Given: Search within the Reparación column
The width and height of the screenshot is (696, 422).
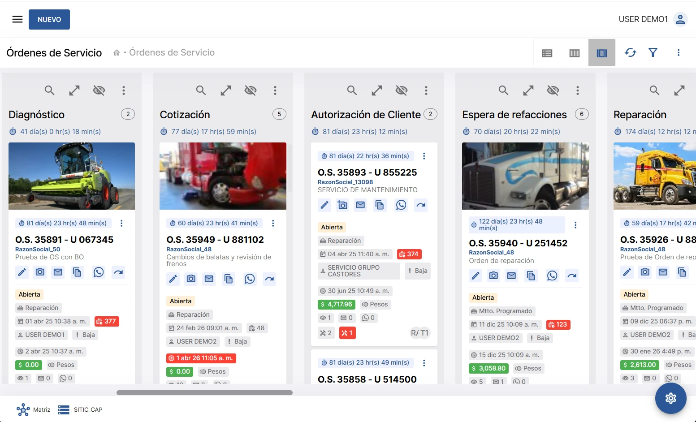Looking at the screenshot, I should pyautogui.click(x=654, y=90).
